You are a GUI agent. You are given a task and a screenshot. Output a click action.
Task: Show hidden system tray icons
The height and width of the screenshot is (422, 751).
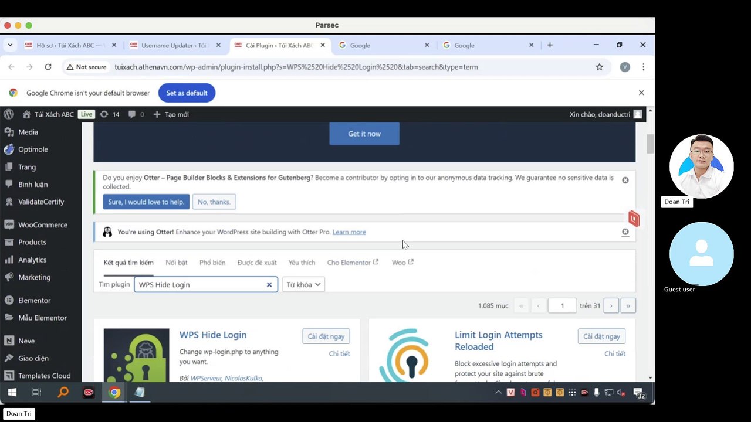click(498, 393)
